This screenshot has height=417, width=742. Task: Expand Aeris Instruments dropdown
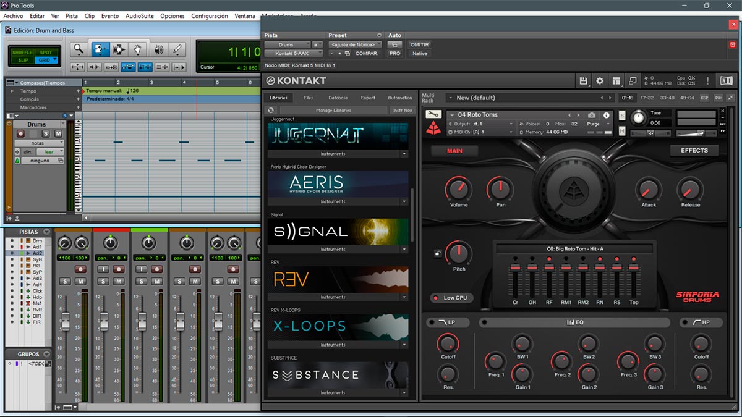point(404,201)
